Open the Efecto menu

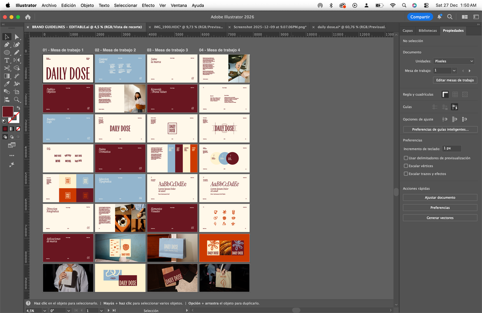tap(148, 5)
